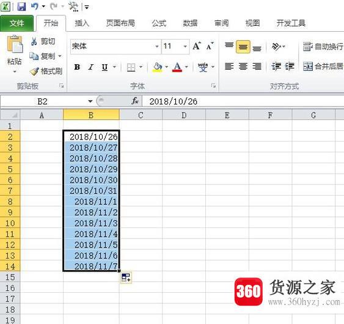Screen dimensions: 344x324
Task: Click the Undo arrow icon
Action: [35, 6]
